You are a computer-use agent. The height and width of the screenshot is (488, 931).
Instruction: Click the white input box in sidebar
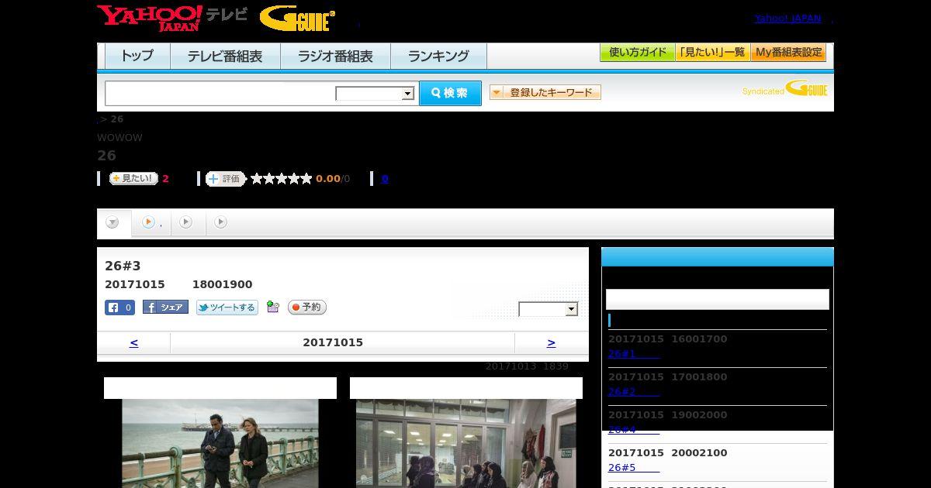coord(718,300)
